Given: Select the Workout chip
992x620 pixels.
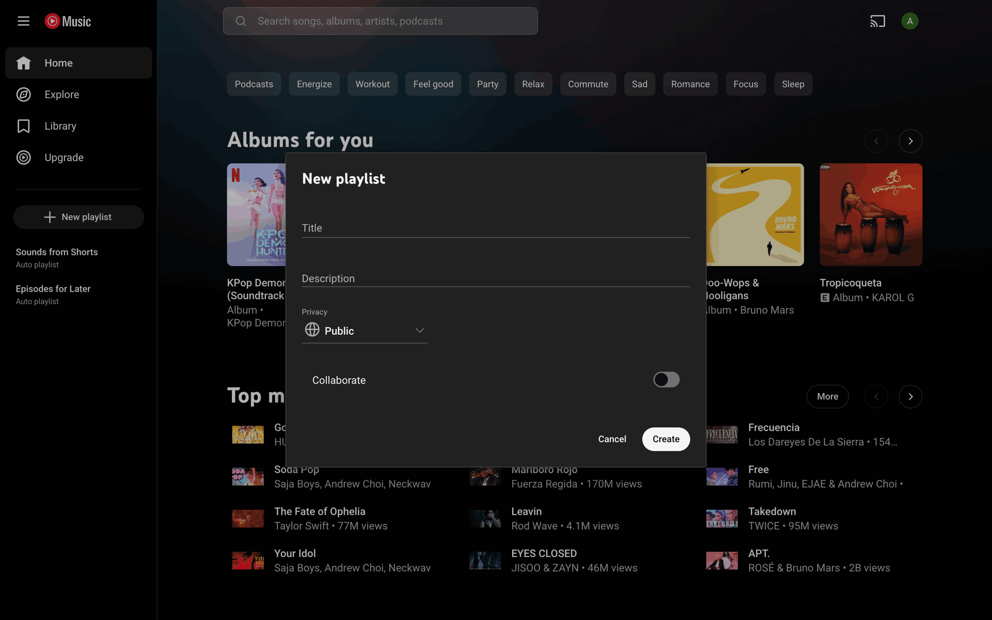Looking at the screenshot, I should click(373, 84).
